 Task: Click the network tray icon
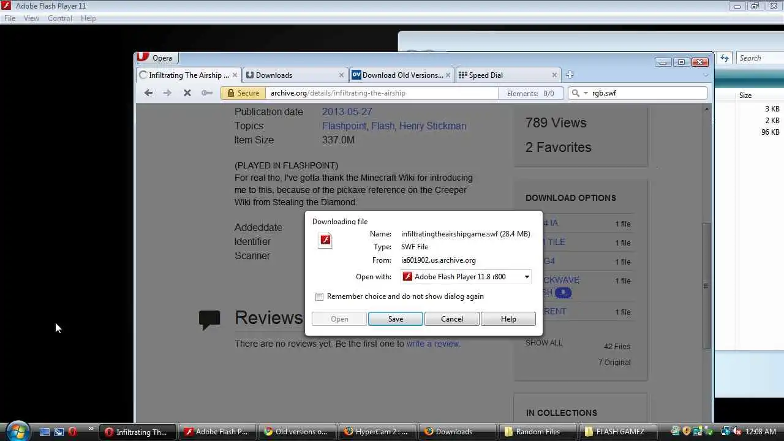click(x=726, y=432)
